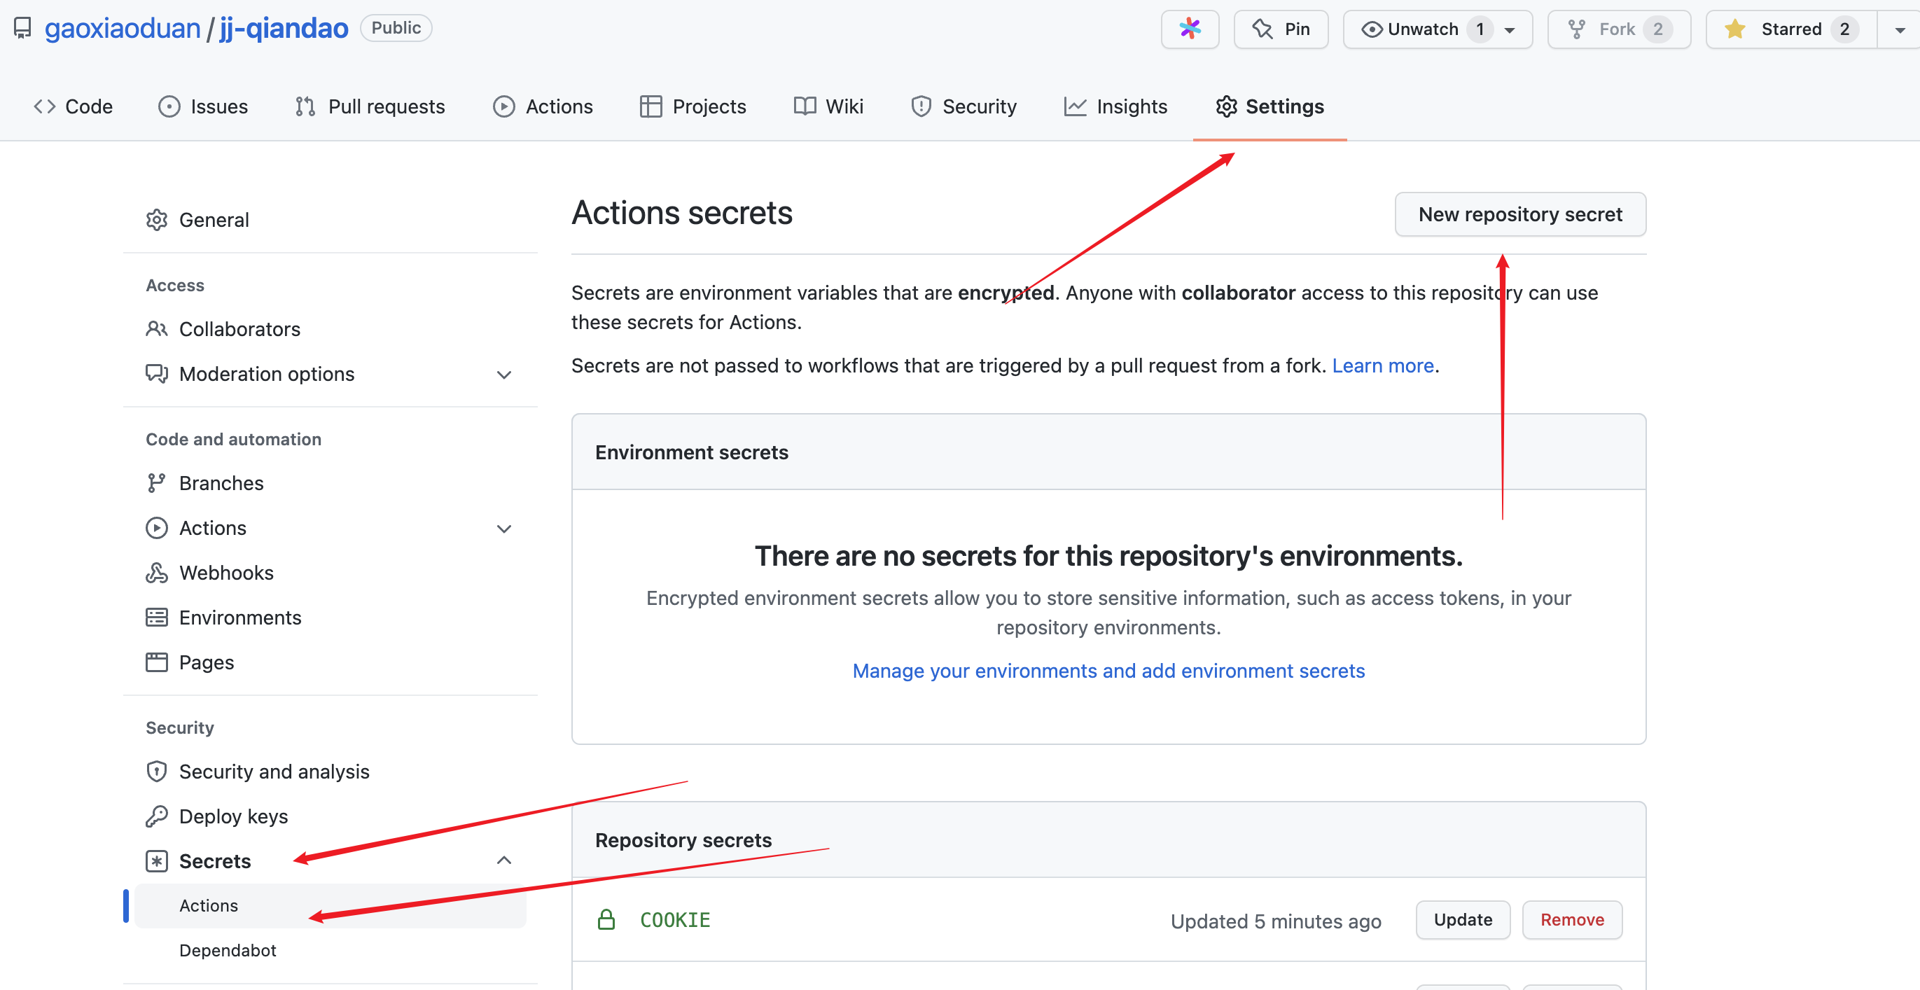Click Update button for COOKIE secret
This screenshot has width=1920, height=990.
(1462, 919)
